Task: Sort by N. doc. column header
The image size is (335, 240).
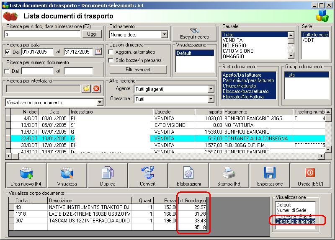Action: tap(25, 112)
